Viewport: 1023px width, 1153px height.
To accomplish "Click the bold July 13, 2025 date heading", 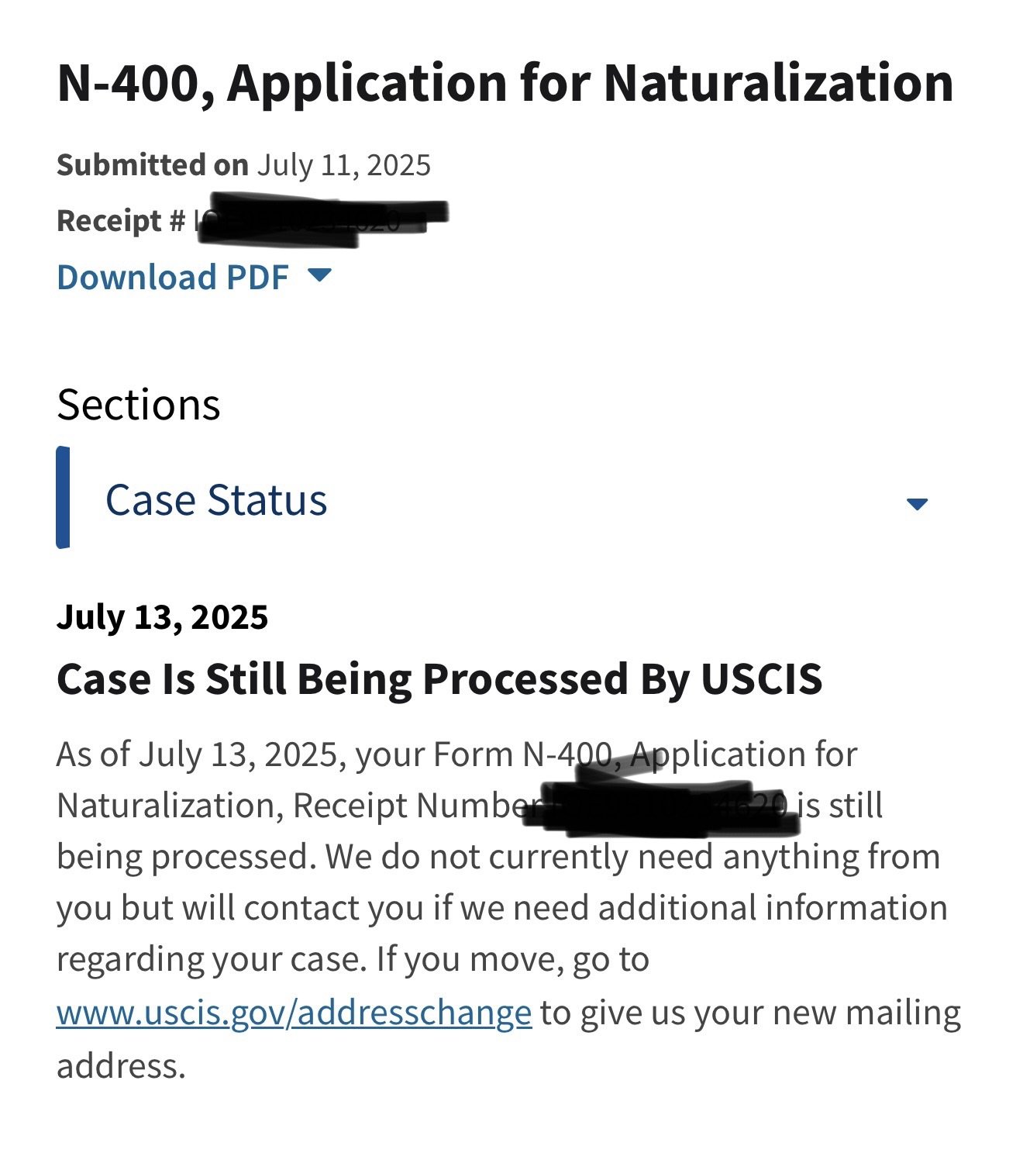I will point(162,617).
